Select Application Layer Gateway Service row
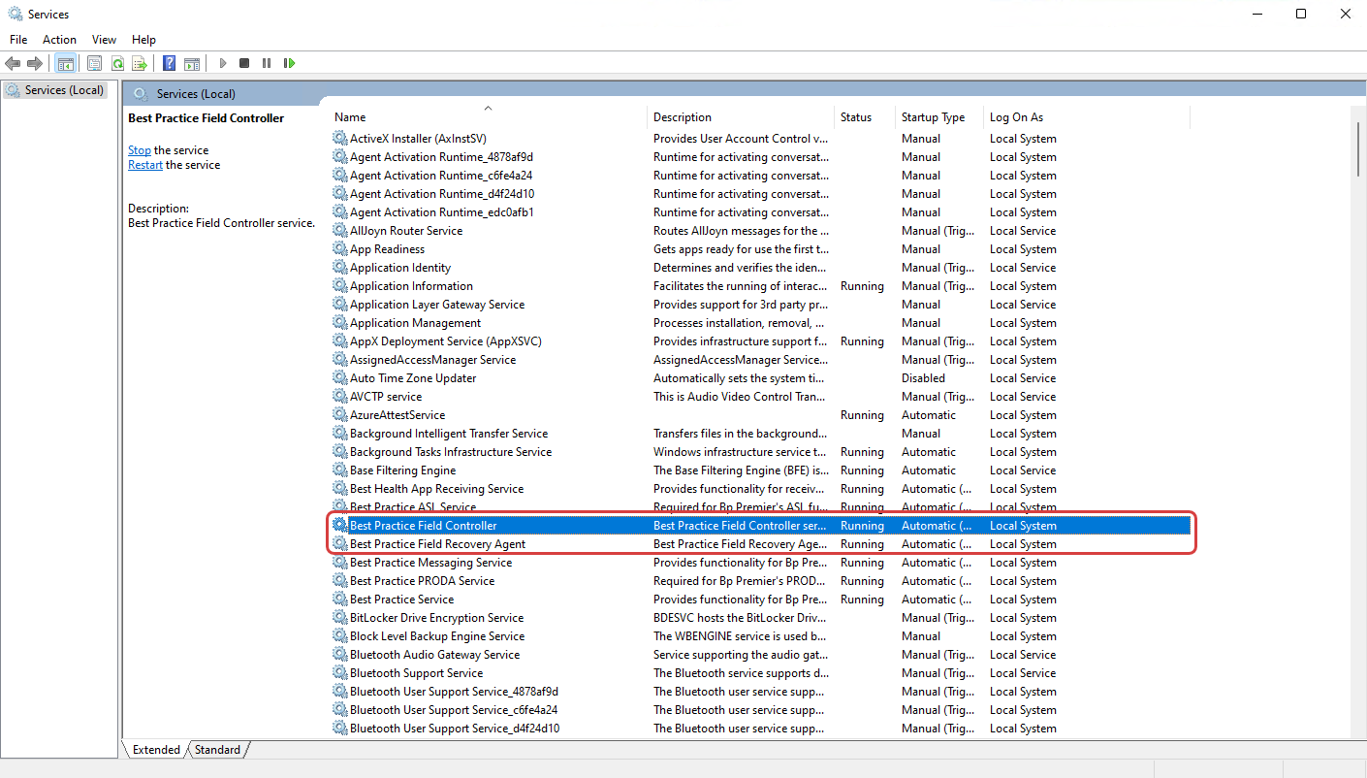This screenshot has width=1367, height=778. click(761, 305)
